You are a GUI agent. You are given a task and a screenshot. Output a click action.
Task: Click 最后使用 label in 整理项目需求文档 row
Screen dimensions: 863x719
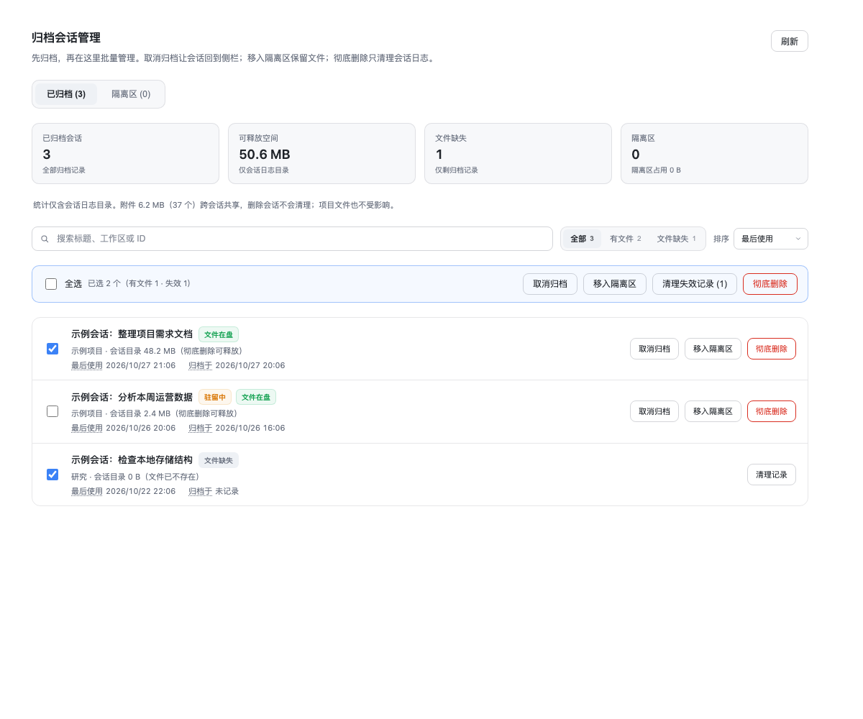[87, 365]
